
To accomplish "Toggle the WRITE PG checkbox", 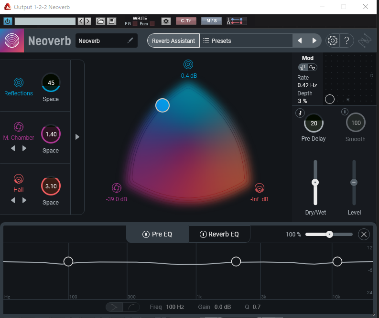I will 135,24.
